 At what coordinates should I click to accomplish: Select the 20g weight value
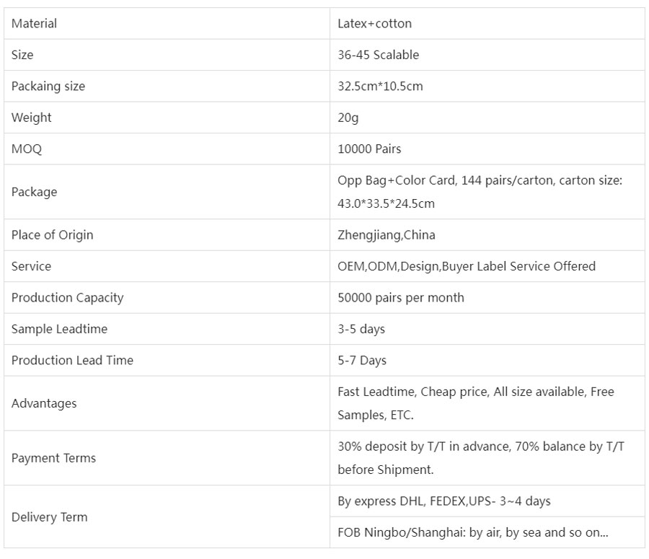[x=348, y=118]
